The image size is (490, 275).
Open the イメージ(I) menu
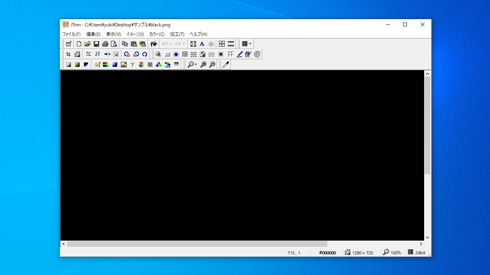(x=135, y=34)
